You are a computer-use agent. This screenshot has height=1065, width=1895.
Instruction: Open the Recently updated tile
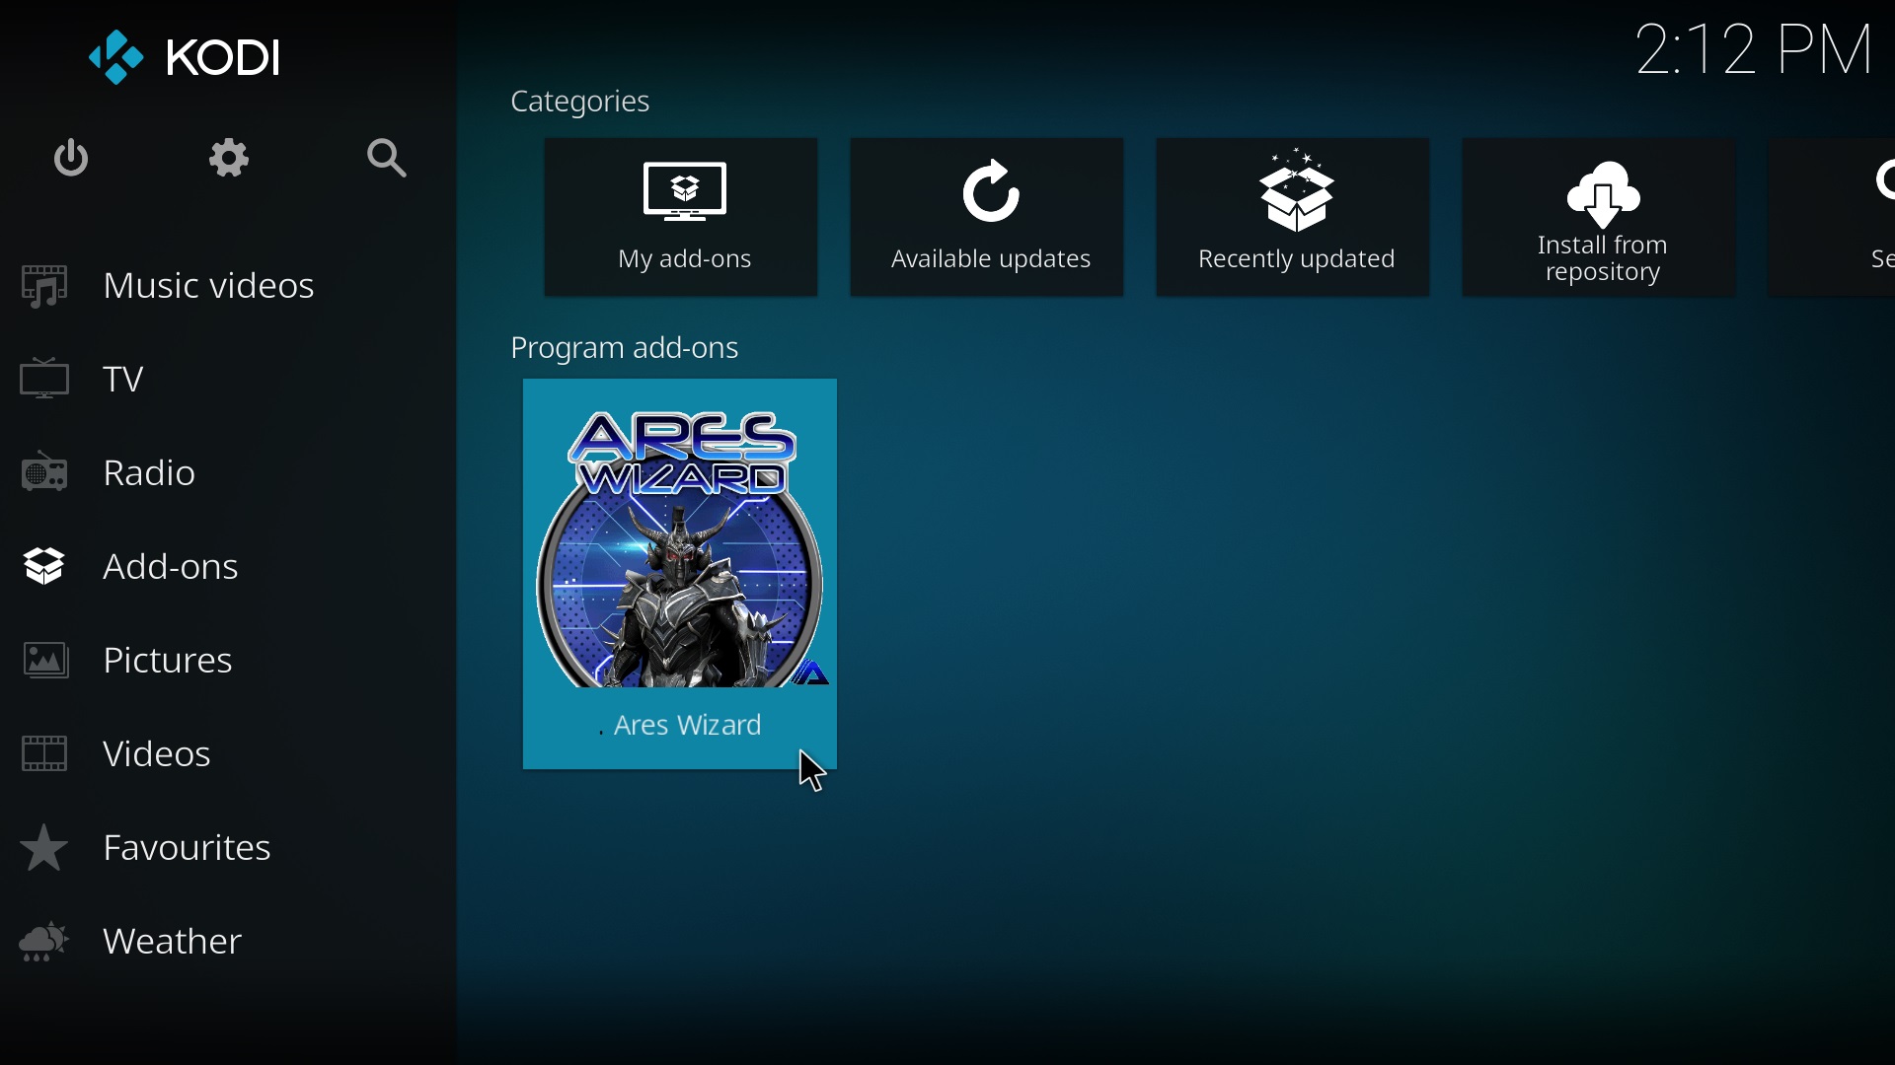(1294, 218)
